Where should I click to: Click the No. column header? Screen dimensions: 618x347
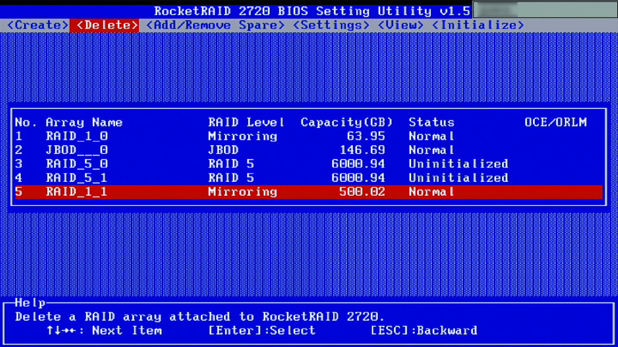coord(25,122)
